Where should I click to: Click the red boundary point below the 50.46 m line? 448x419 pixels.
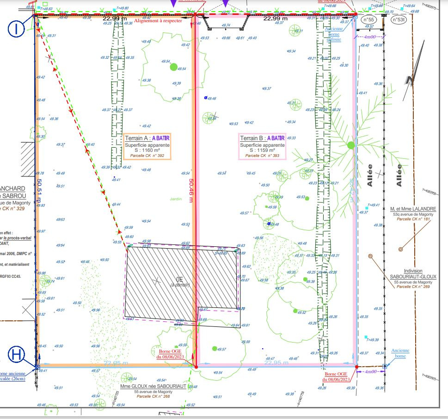point(196,367)
